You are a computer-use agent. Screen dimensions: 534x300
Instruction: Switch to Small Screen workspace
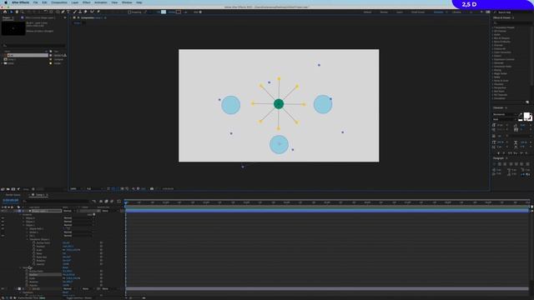click(x=418, y=12)
